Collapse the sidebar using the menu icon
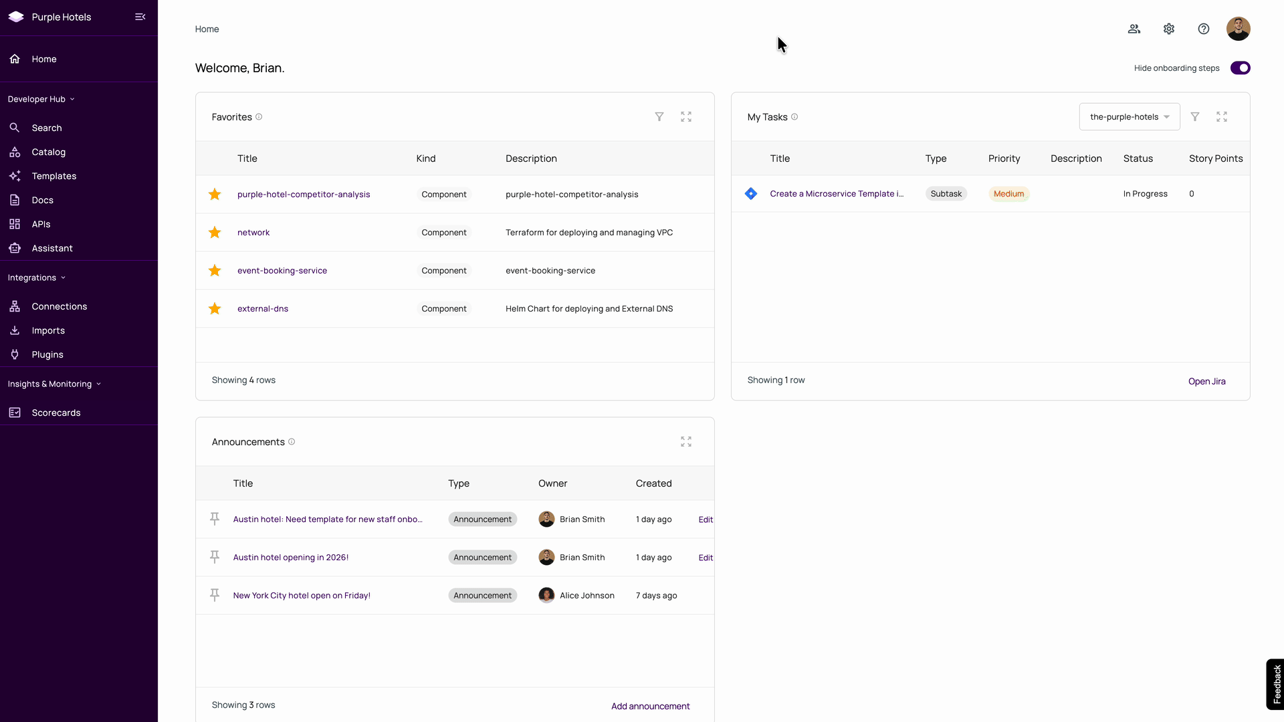1284x722 pixels. [x=140, y=17]
